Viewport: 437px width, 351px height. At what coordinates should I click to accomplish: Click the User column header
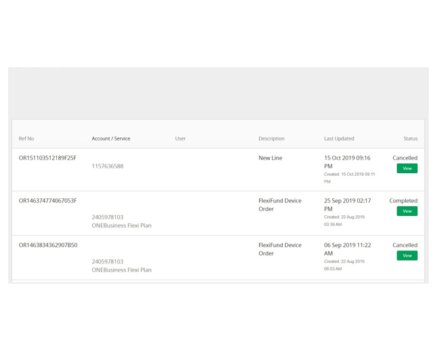click(x=180, y=138)
